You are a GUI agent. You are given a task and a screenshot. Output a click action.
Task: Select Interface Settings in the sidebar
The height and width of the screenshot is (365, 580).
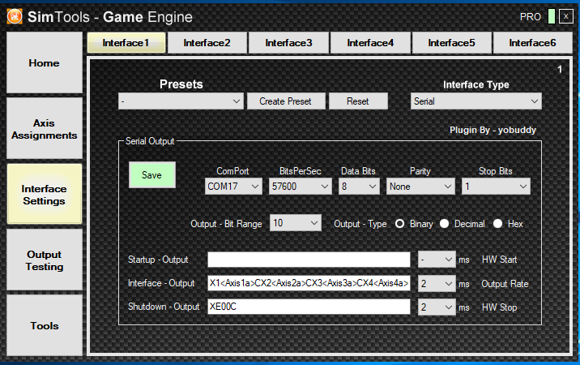pyautogui.click(x=45, y=195)
